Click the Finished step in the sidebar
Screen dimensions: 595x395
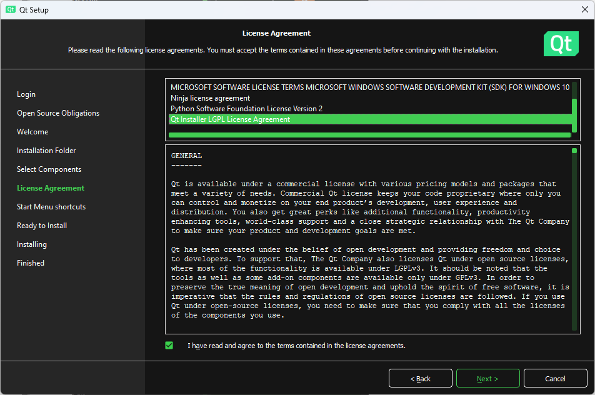31,263
